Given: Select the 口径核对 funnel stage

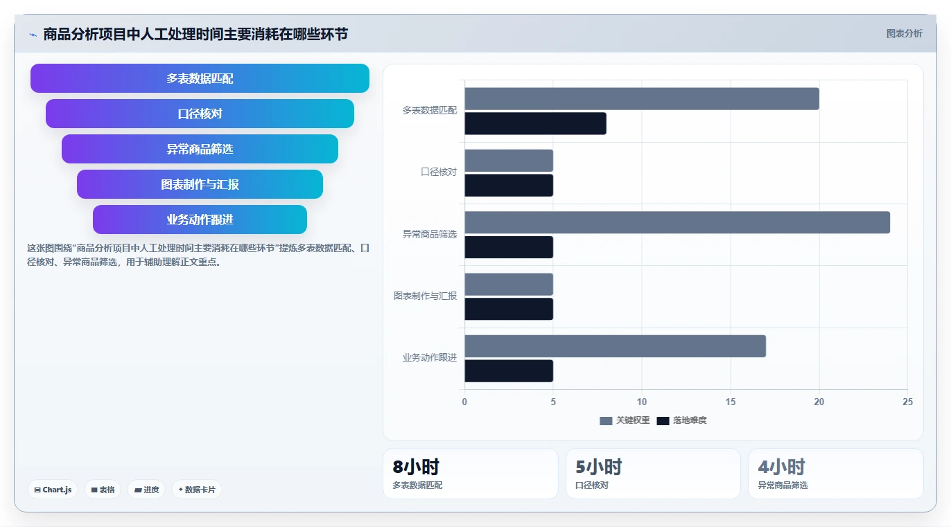Looking at the screenshot, I should click(200, 114).
